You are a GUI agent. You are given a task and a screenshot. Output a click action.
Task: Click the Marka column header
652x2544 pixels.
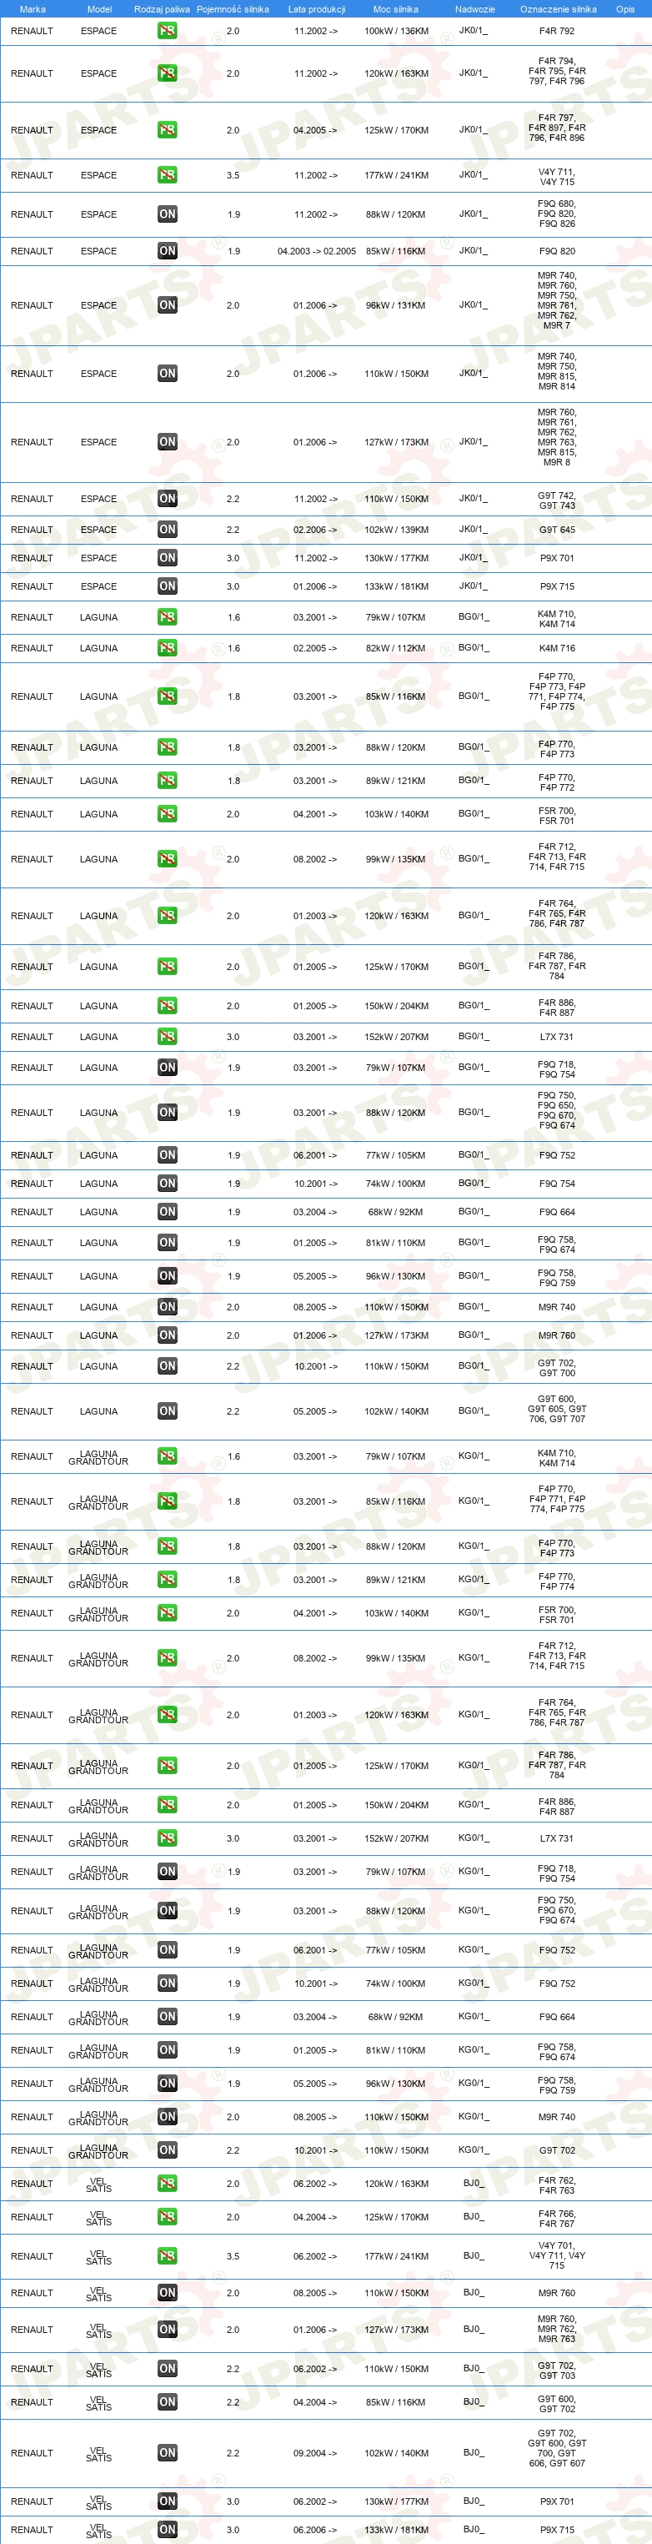pos(33,9)
